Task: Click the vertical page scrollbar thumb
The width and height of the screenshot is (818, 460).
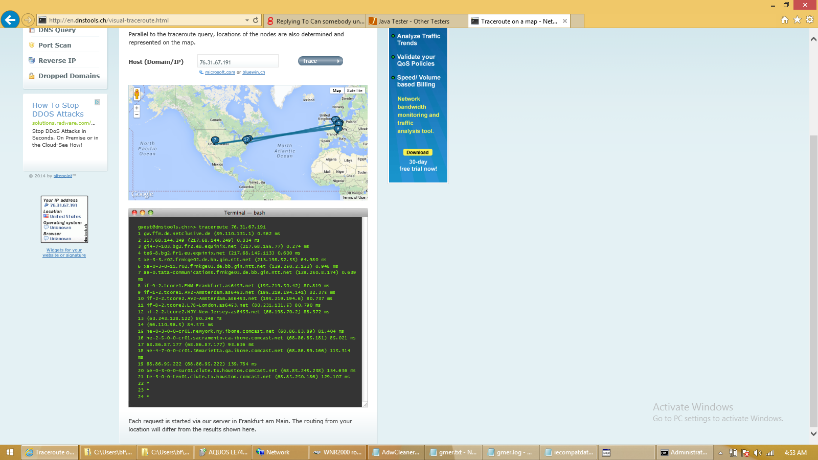Action: pos(813,281)
